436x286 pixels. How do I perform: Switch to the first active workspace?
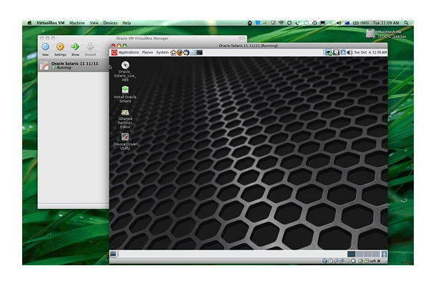point(351,254)
